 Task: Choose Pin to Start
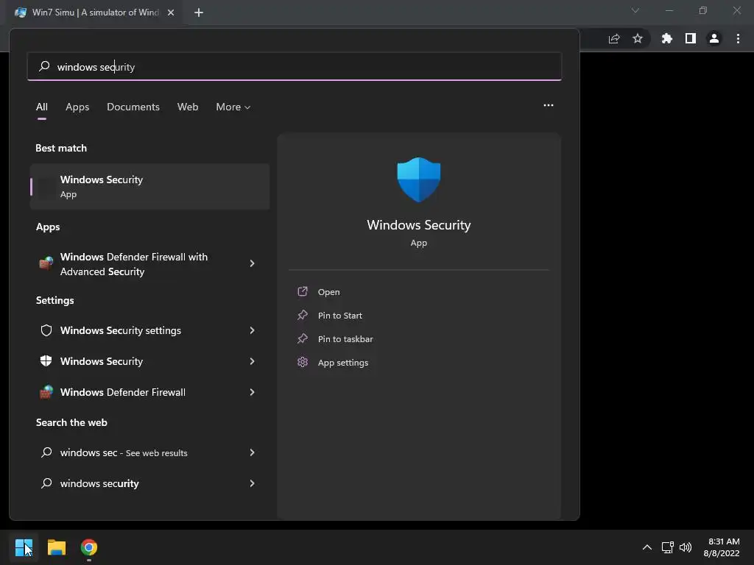point(340,316)
